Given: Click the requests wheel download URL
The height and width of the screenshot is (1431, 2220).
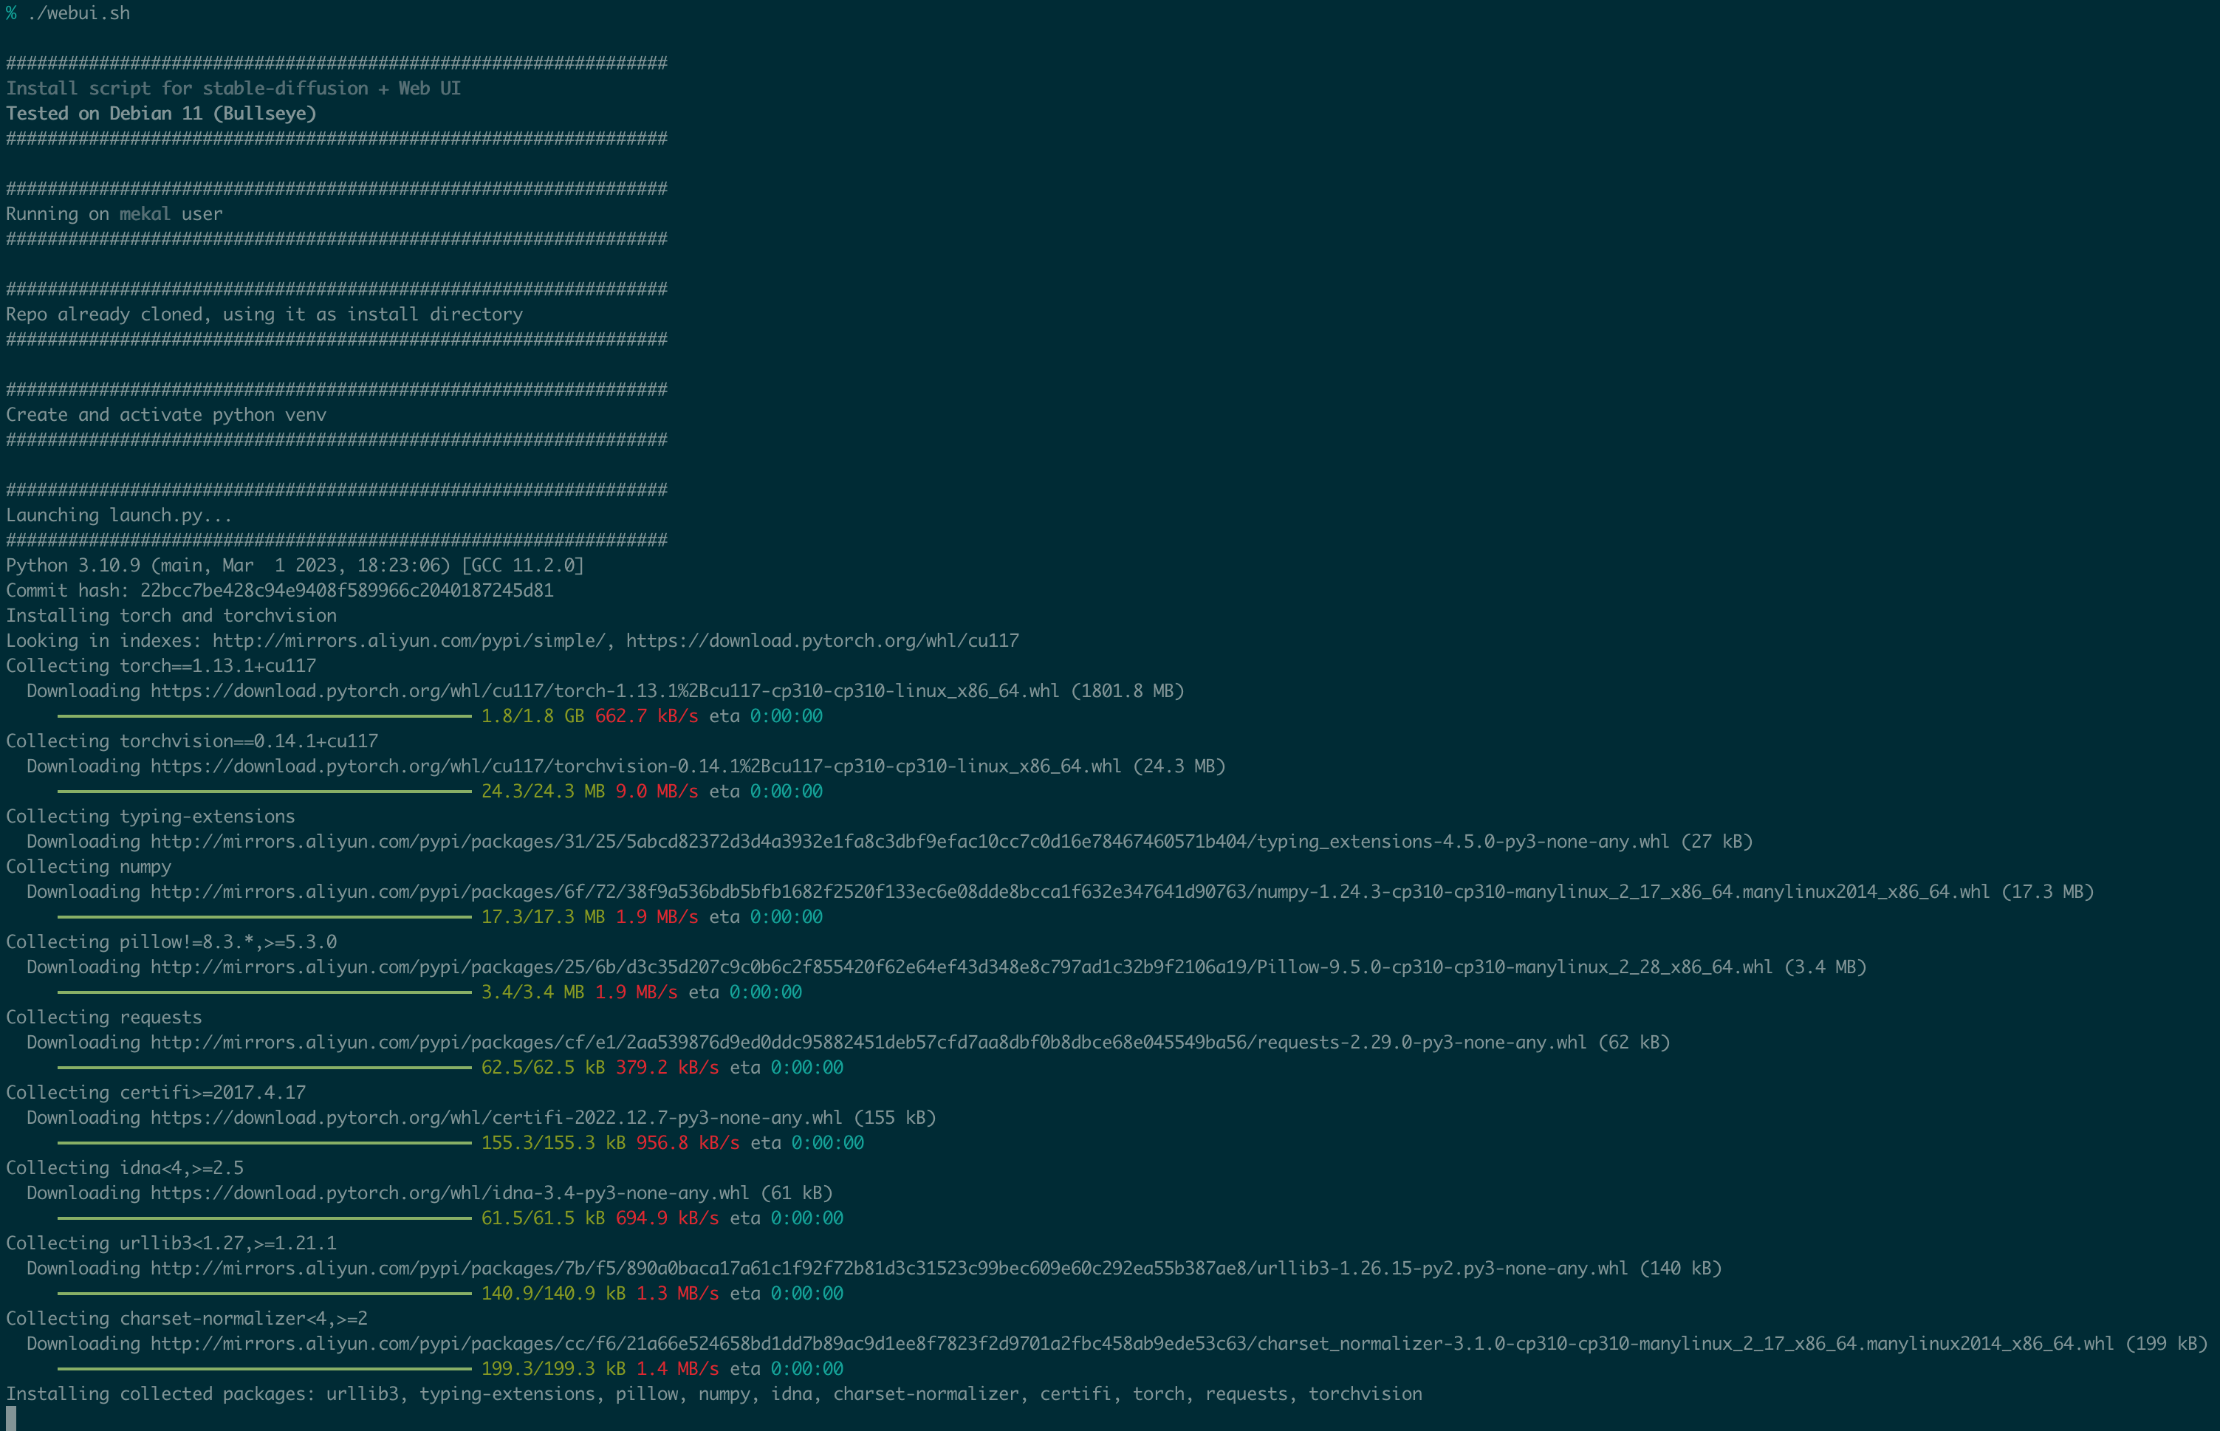Looking at the screenshot, I should point(868,1042).
